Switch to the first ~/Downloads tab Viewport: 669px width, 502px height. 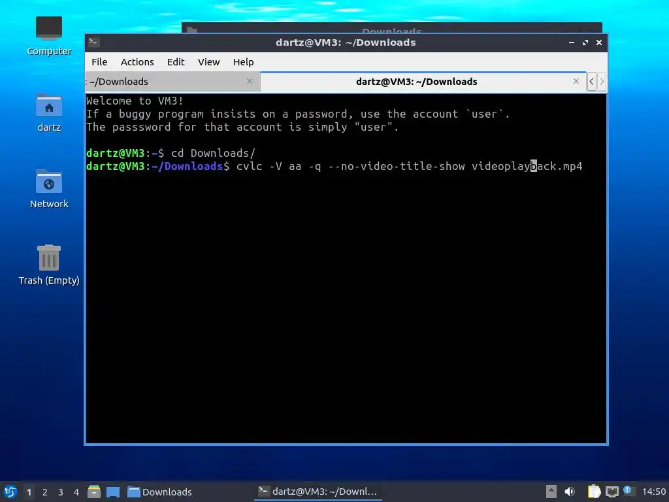coord(172,82)
